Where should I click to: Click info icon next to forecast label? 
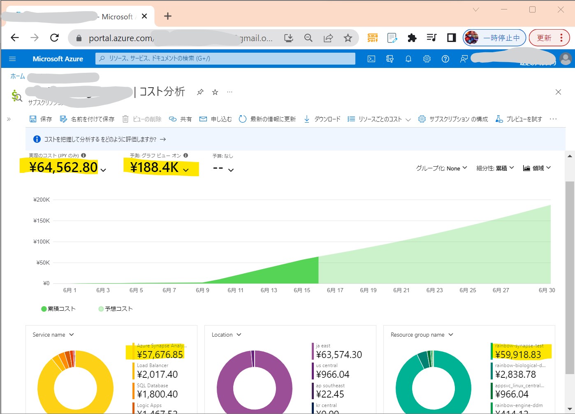185,156
